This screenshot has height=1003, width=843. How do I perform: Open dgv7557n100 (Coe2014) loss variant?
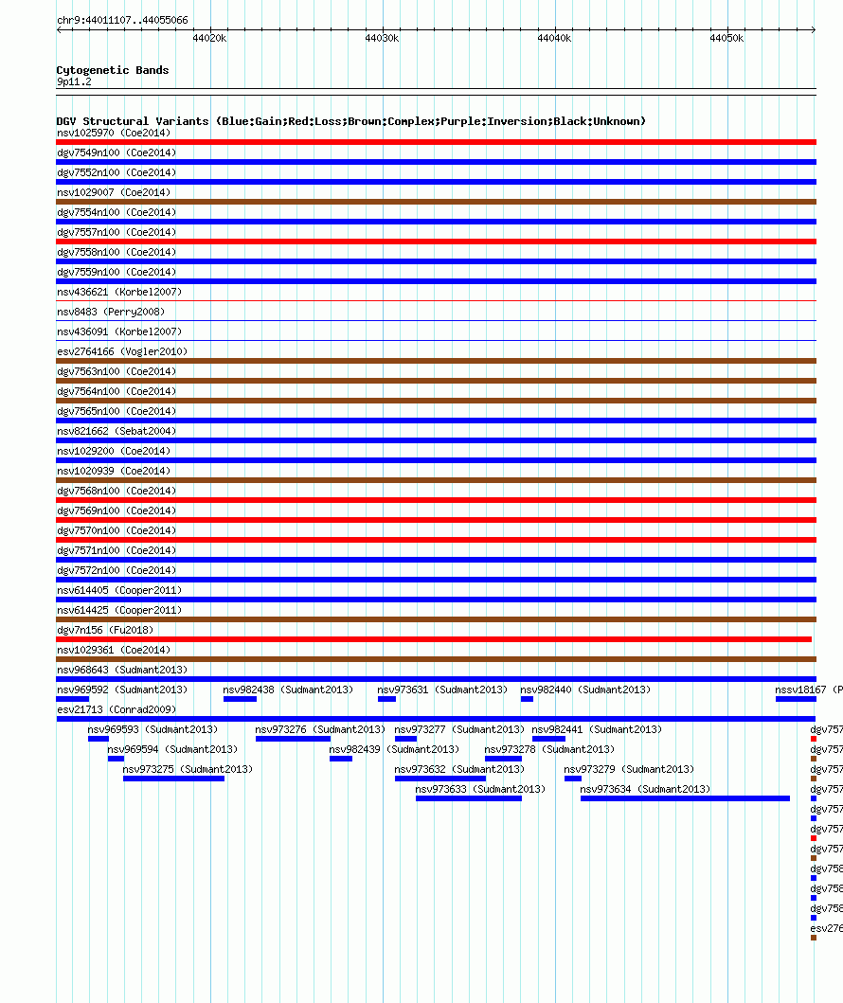click(117, 232)
